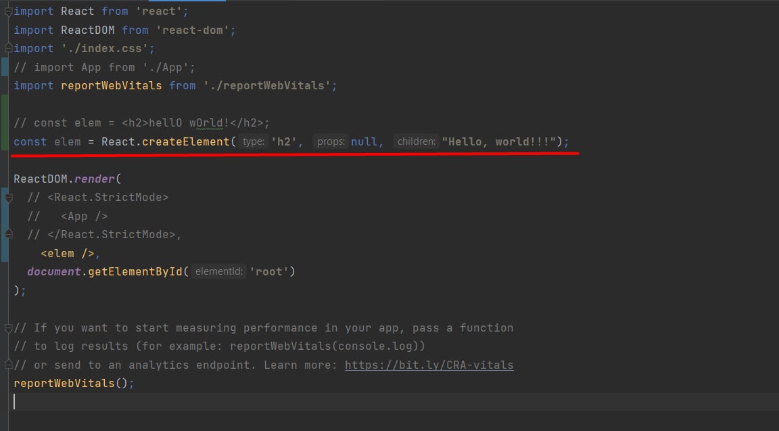Click fold-end marker at closing </React.StrictMode> comment

point(8,234)
